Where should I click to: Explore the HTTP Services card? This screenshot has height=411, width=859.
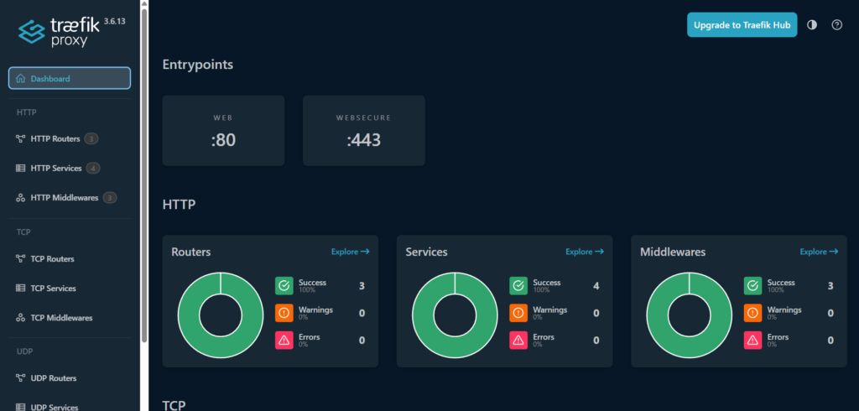point(584,252)
